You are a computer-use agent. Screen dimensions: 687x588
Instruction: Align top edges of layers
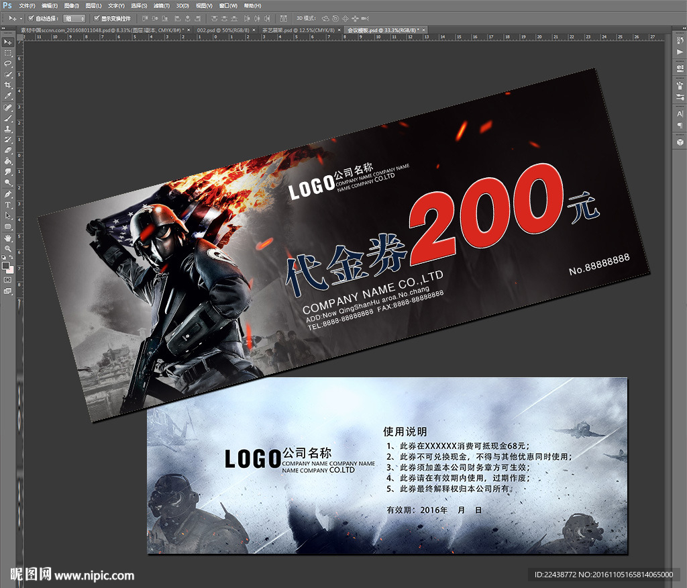coord(145,18)
